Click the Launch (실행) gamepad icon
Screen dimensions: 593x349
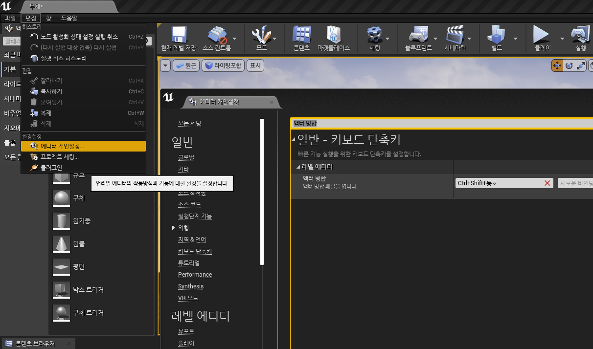[x=581, y=35]
